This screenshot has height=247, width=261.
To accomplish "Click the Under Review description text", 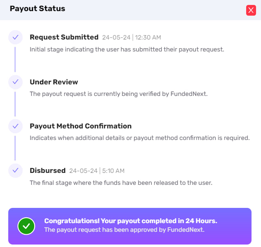I will pos(118,94).
